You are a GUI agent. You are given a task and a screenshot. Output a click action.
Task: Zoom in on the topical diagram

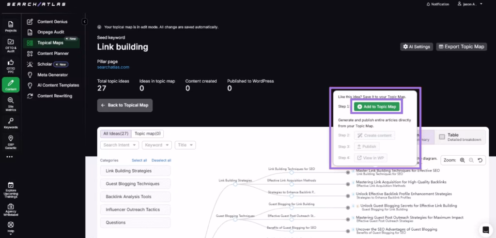pos(462,160)
